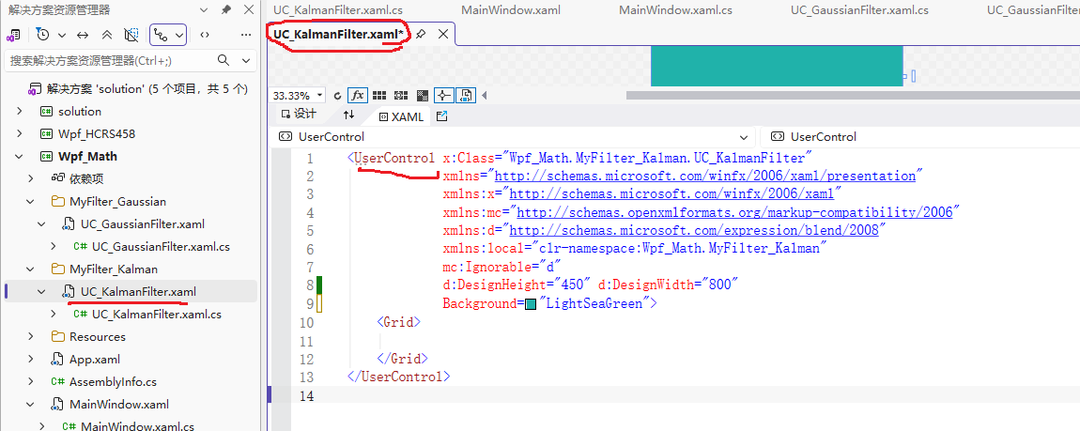Toggle checkerboard artboard background
1080x431 pixels.
423,95
